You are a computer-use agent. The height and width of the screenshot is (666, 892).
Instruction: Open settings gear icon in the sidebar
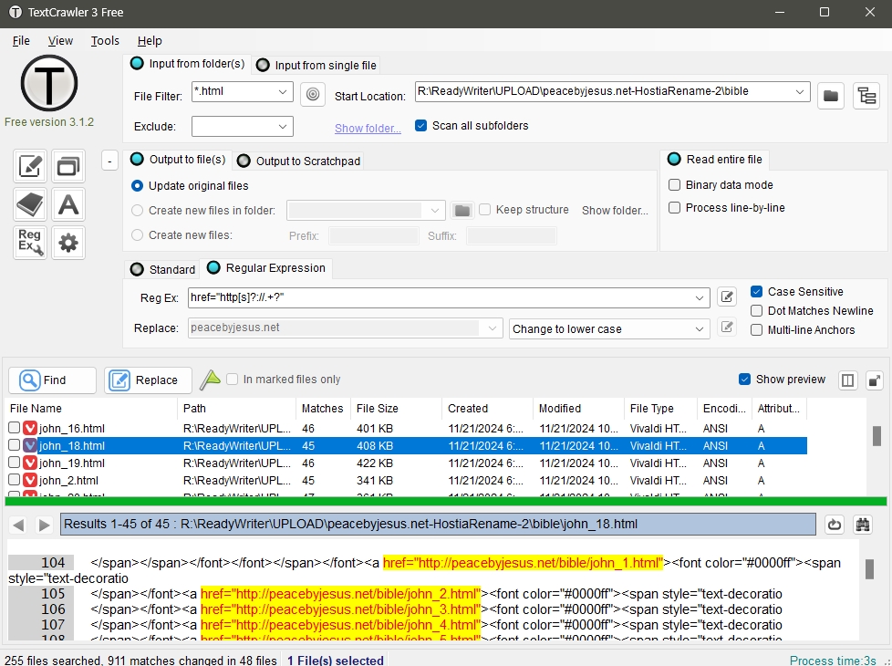(68, 243)
